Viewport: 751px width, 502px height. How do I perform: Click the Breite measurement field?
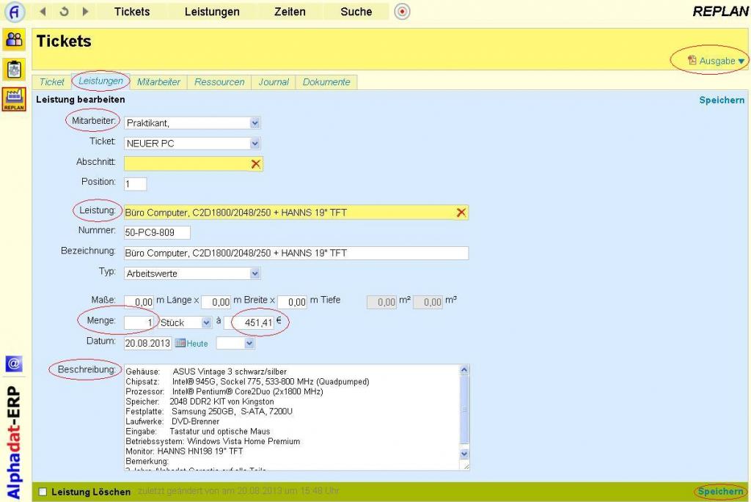216,302
